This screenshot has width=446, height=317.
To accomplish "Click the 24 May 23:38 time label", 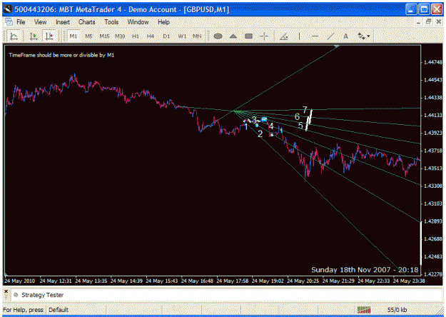I will [x=409, y=281].
